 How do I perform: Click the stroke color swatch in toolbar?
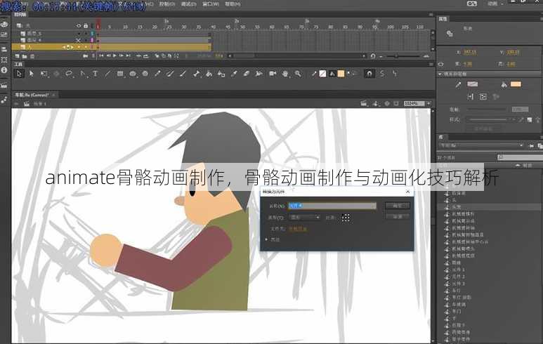click(x=322, y=74)
